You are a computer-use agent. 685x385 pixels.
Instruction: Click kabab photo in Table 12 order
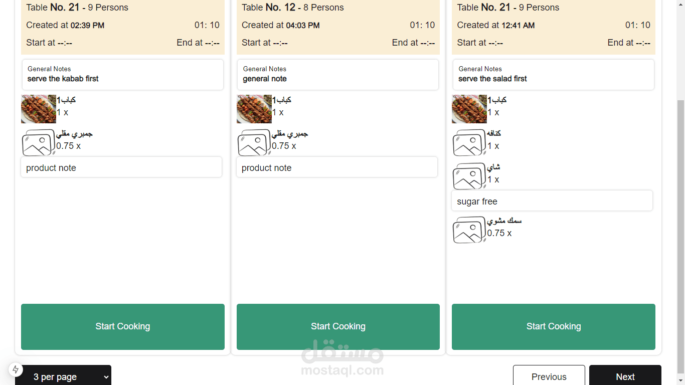click(x=254, y=109)
